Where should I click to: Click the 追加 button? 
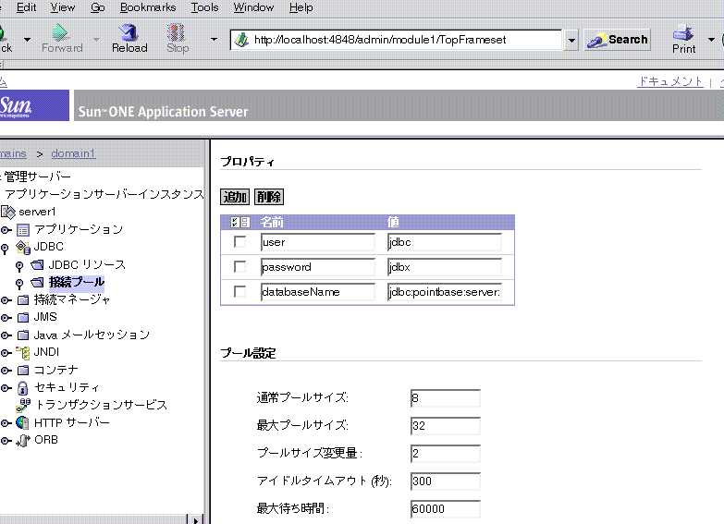pos(235,197)
